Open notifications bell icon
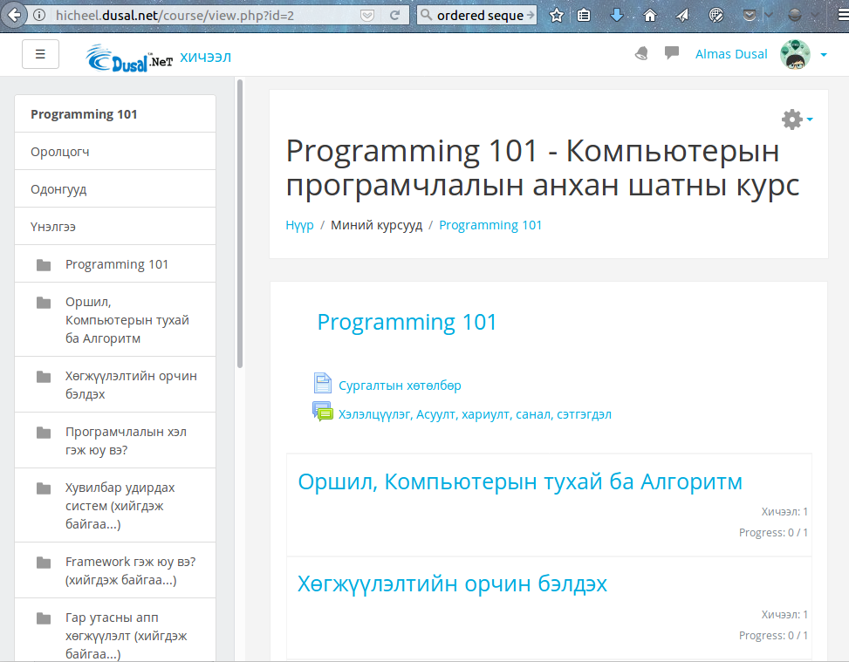This screenshot has height=662, width=849. (x=641, y=53)
